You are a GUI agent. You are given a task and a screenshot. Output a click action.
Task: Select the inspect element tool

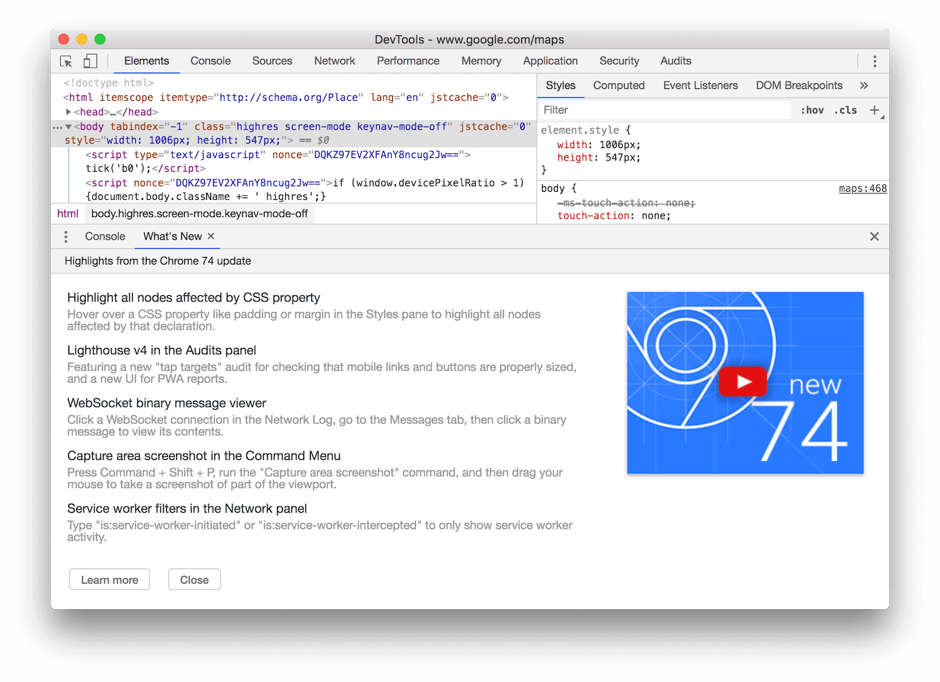(x=66, y=61)
